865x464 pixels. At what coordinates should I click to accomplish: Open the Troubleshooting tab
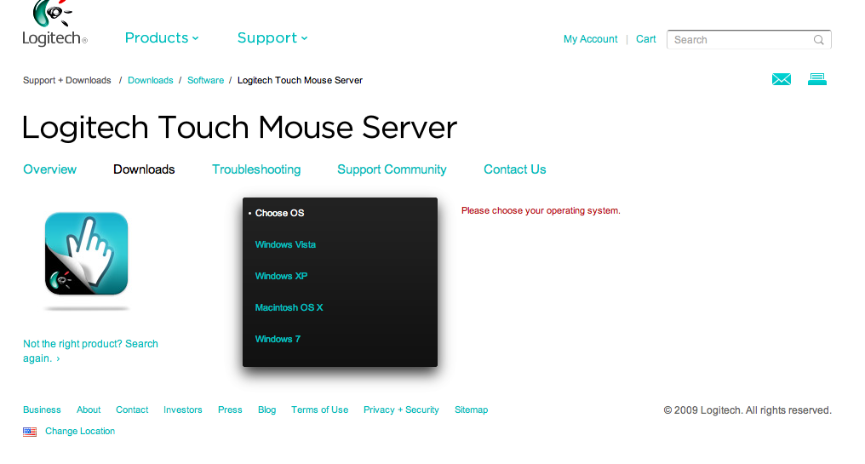pyautogui.click(x=256, y=169)
